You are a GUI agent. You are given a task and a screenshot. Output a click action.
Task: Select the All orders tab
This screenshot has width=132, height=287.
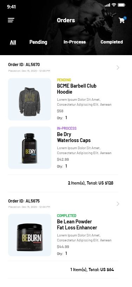pyautogui.click(x=13, y=42)
